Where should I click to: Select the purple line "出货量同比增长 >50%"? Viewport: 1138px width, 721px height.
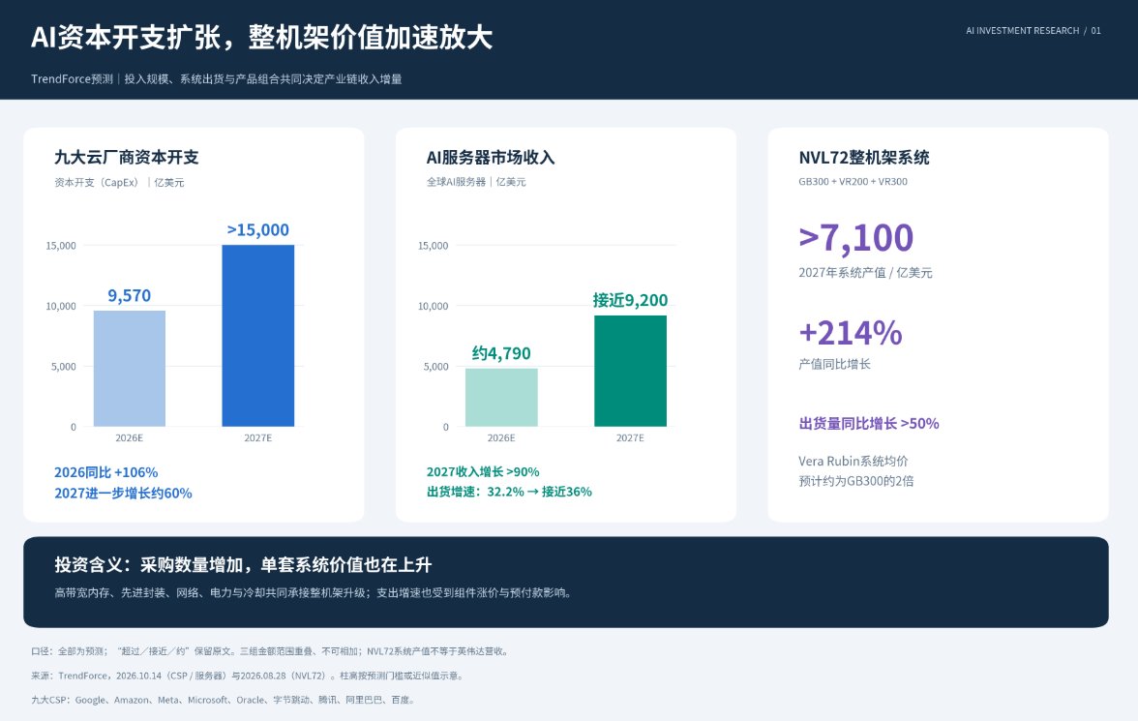tap(869, 423)
